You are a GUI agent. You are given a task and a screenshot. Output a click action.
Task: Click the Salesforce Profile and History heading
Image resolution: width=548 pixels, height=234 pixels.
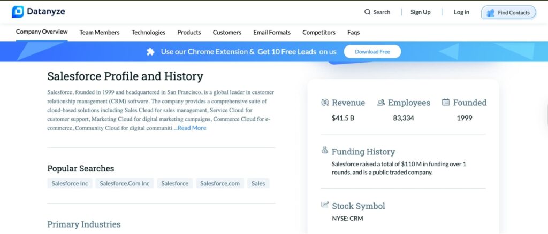pos(125,76)
